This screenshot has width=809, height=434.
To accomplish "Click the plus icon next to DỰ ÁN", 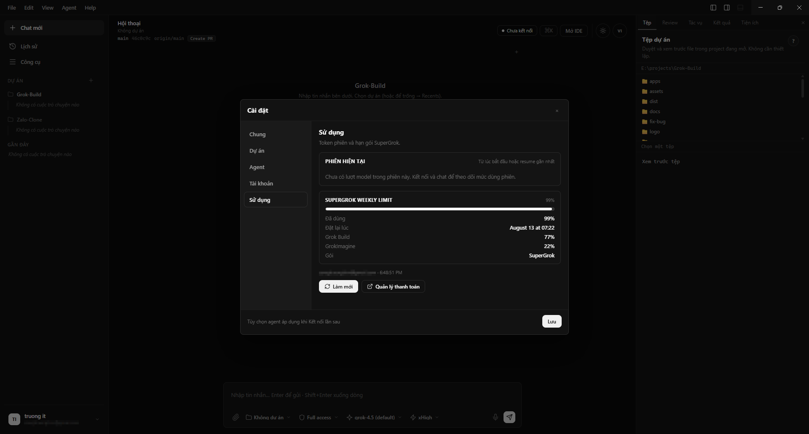I will coord(91,80).
